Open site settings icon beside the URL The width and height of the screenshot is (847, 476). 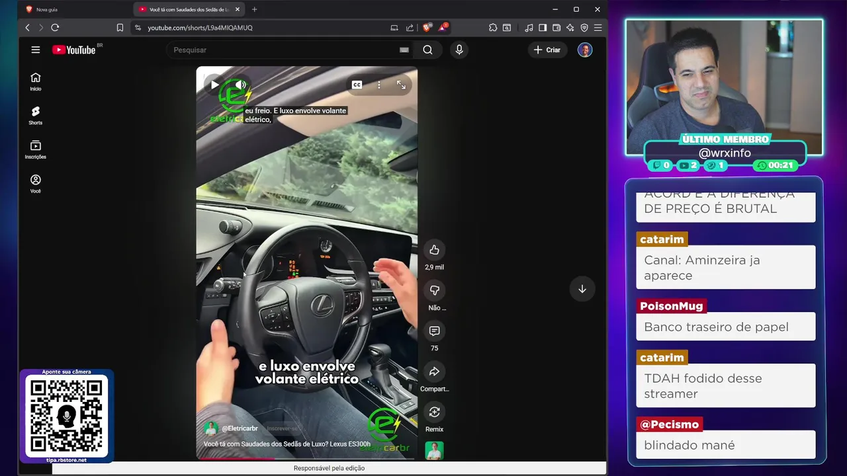click(x=138, y=28)
